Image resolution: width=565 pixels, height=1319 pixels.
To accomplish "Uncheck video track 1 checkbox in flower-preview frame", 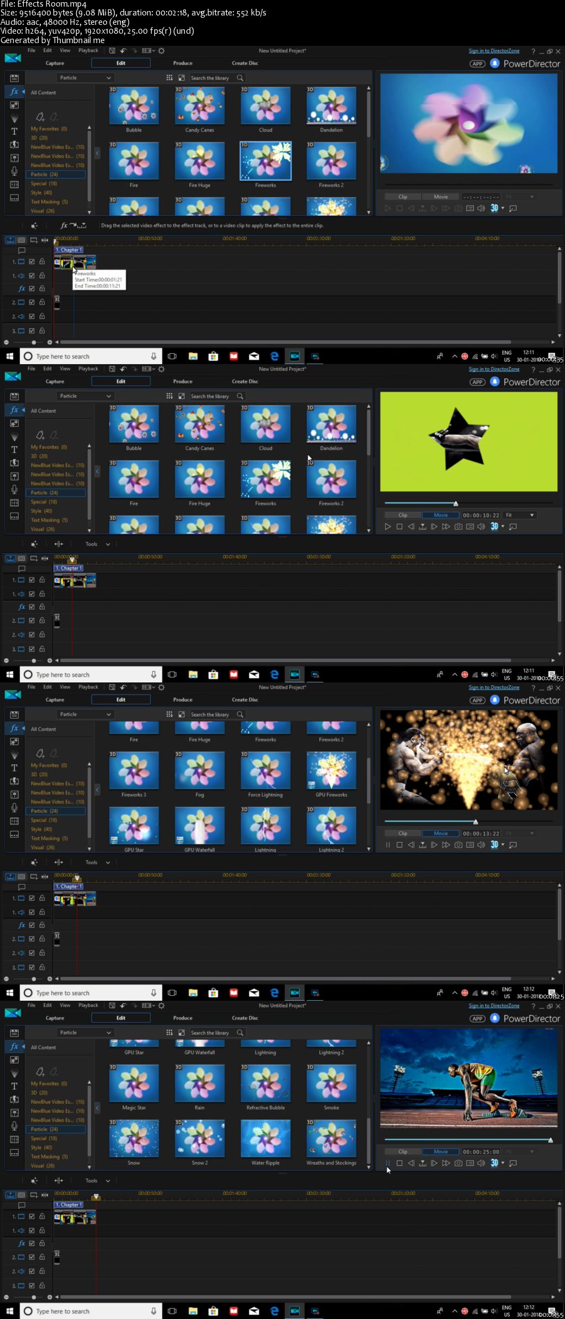I will coord(32,262).
